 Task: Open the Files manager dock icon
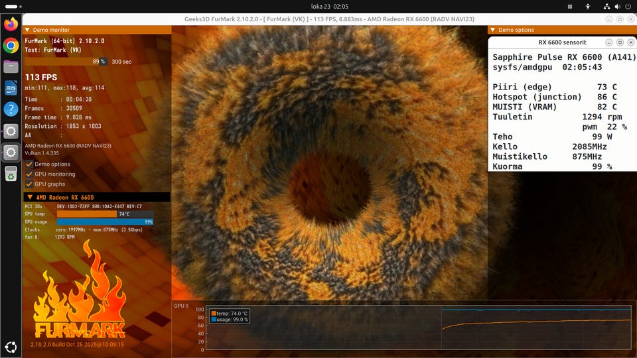[x=11, y=66]
